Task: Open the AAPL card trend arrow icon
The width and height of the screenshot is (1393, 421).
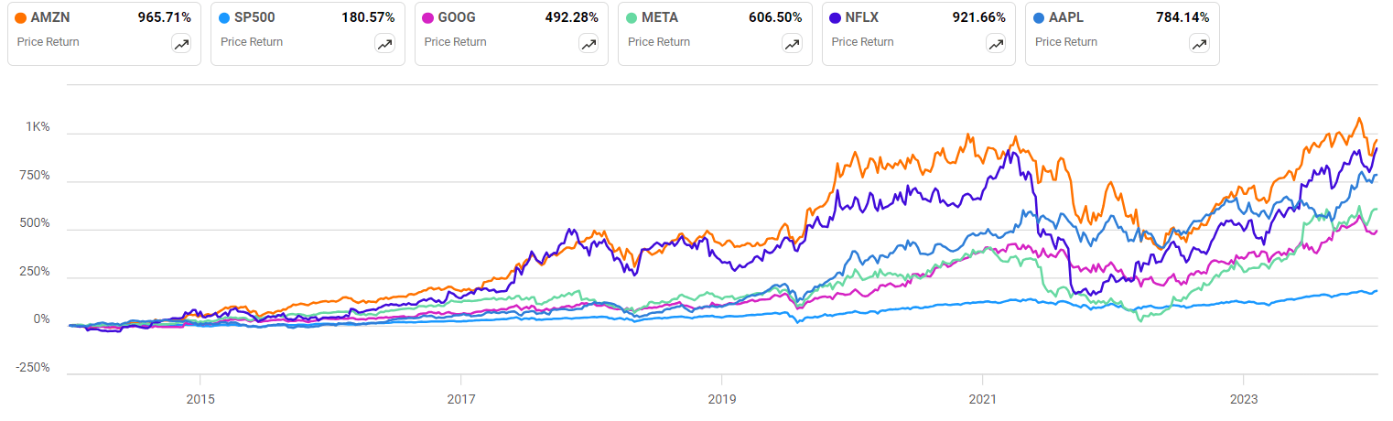Action: click(1198, 43)
